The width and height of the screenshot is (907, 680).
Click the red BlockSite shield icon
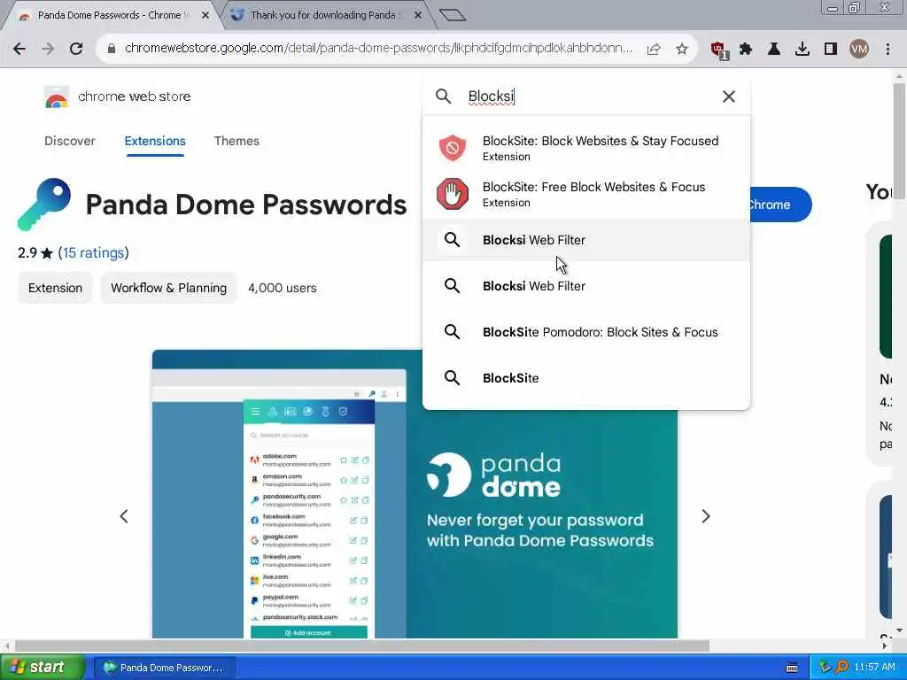point(453,148)
